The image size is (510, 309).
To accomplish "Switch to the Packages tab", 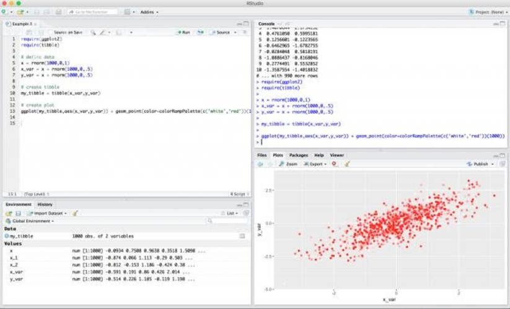I will [298, 155].
